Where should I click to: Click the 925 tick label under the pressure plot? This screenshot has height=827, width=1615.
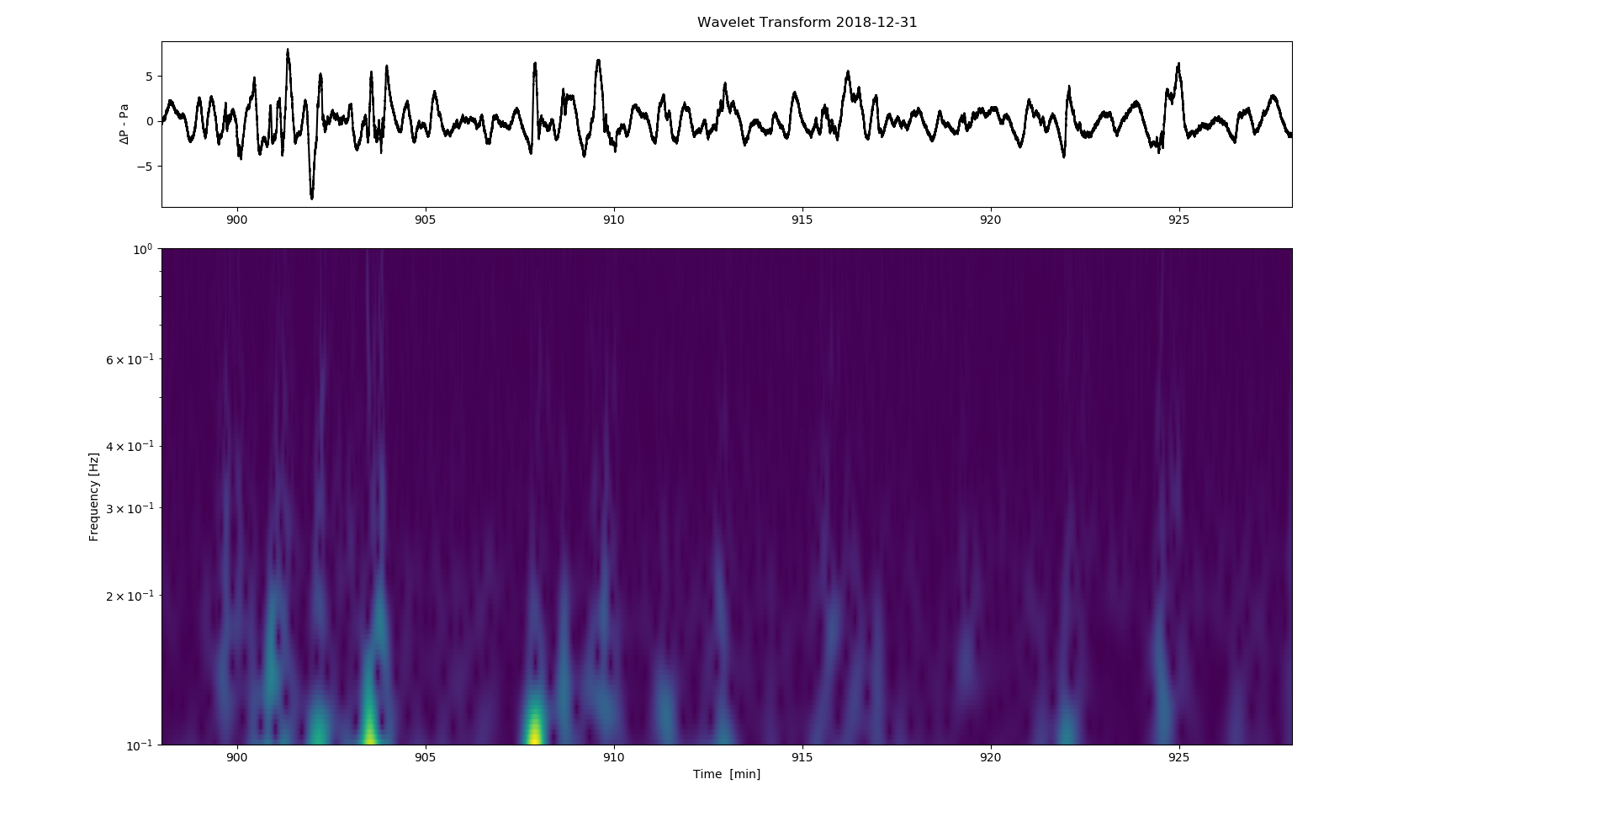[x=1178, y=220]
